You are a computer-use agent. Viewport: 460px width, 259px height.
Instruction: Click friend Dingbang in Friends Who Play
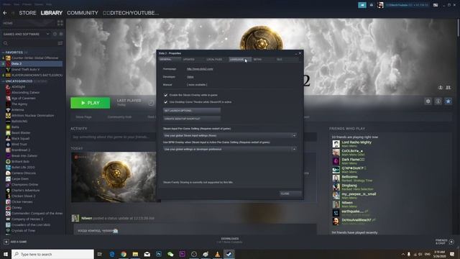(x=349, y=186)
